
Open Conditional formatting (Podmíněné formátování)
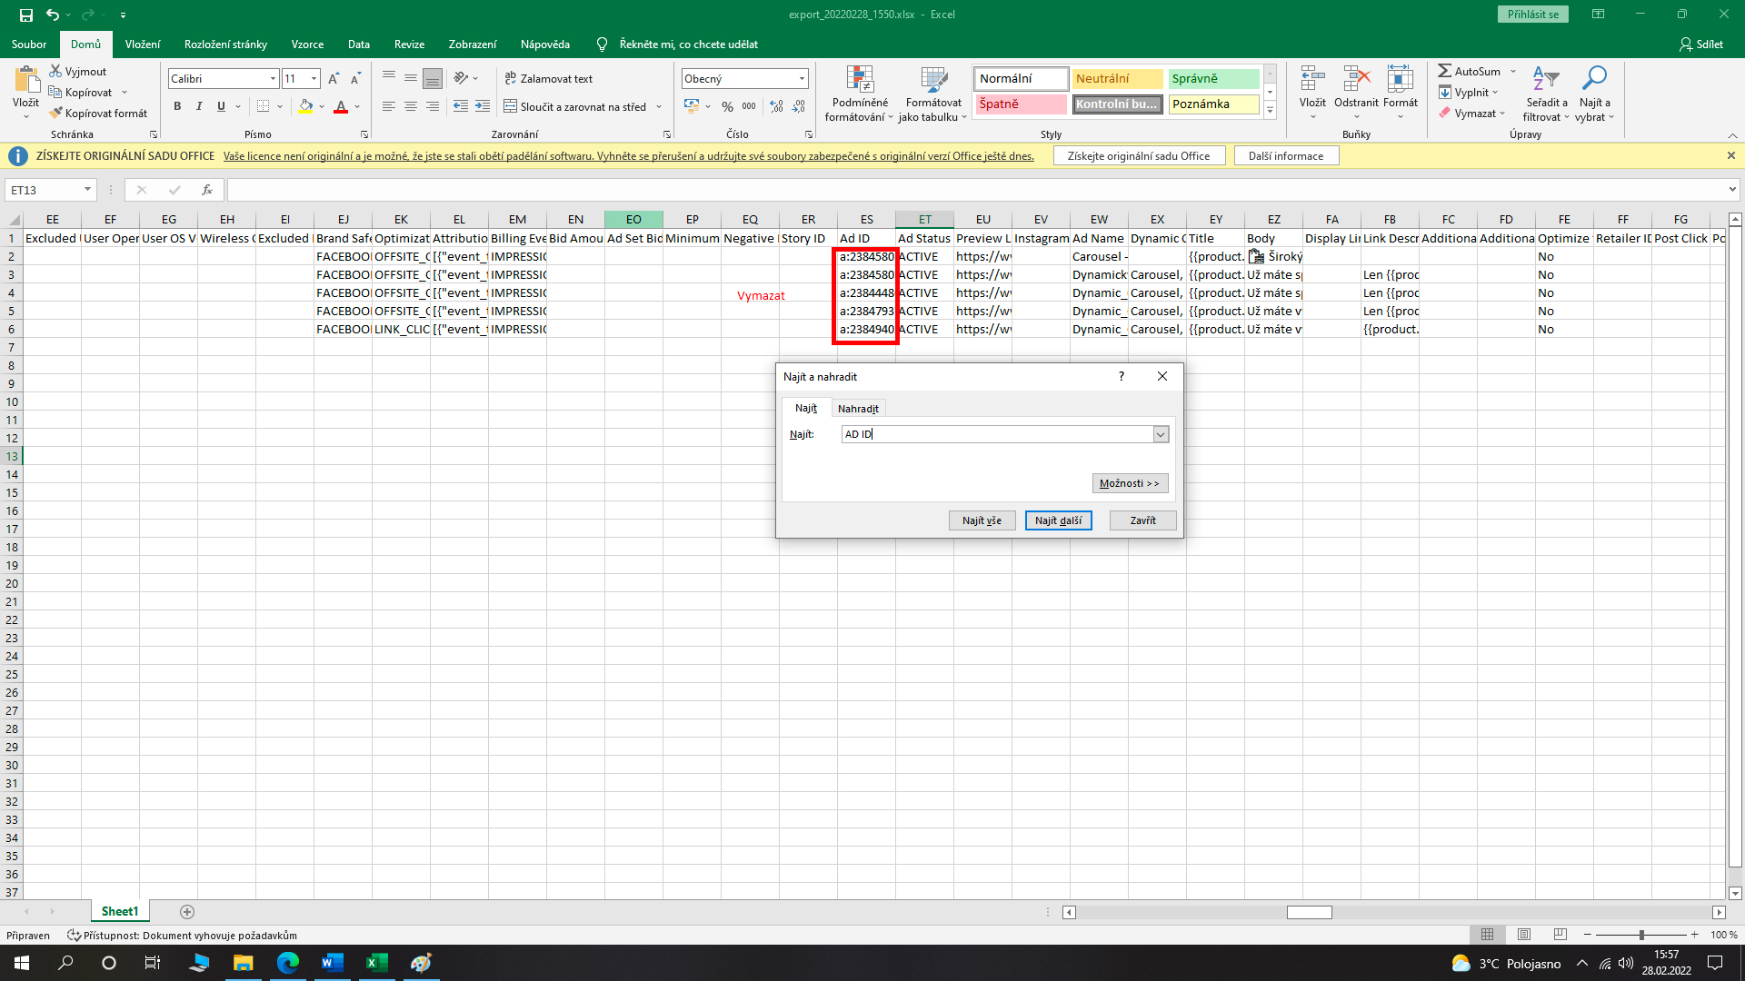860,93
